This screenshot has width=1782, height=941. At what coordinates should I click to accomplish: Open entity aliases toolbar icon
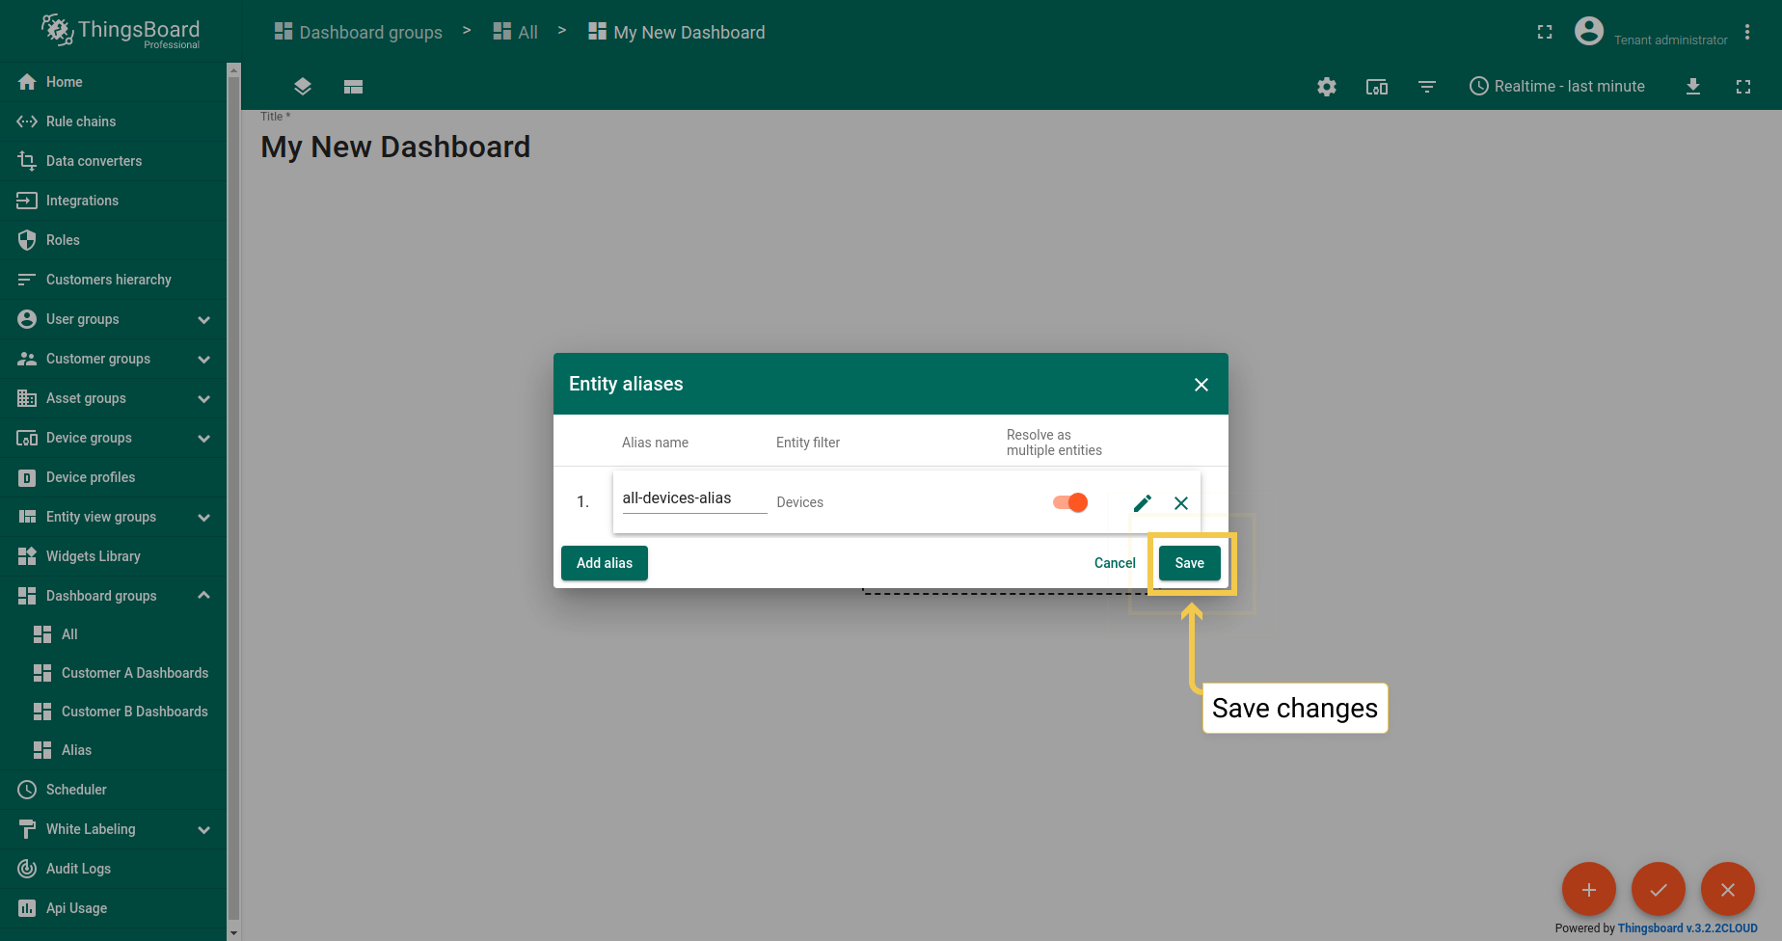click(x=1377, y=87)
